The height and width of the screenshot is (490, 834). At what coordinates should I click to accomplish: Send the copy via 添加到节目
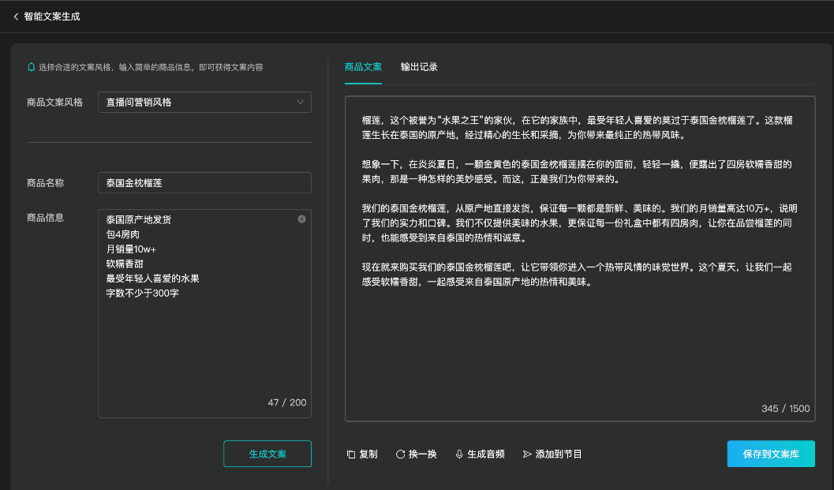click(x=552, y=454)
